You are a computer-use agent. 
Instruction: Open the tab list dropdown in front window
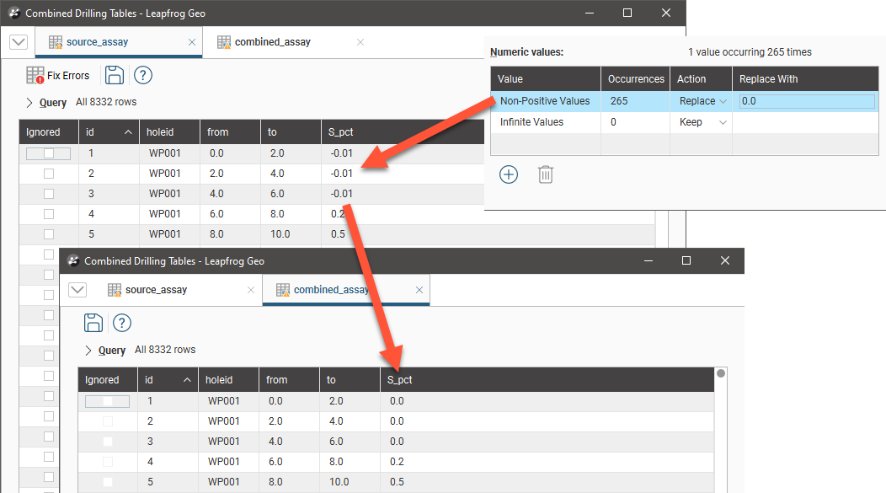(x=77, y=289)
